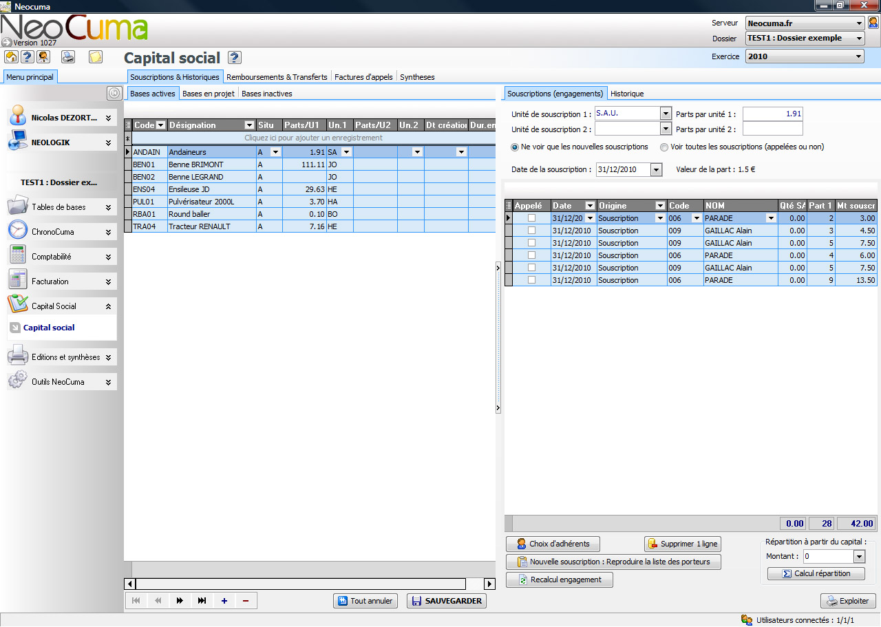Open the Unité de souscription 2 dropdown
Viewport: 881px width, 627px height.
point(666,128)
